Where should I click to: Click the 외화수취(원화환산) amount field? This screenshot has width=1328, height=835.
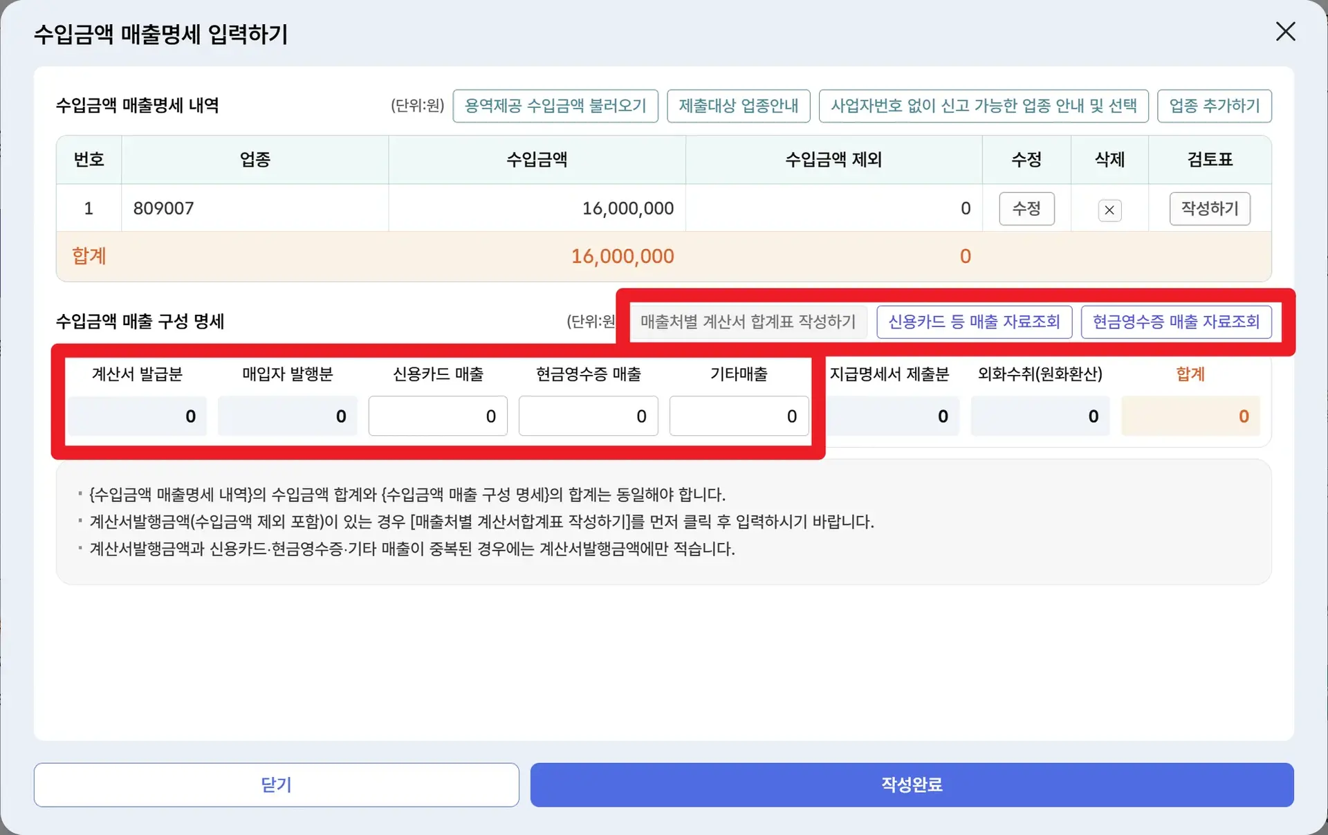tap(1039, 416)
